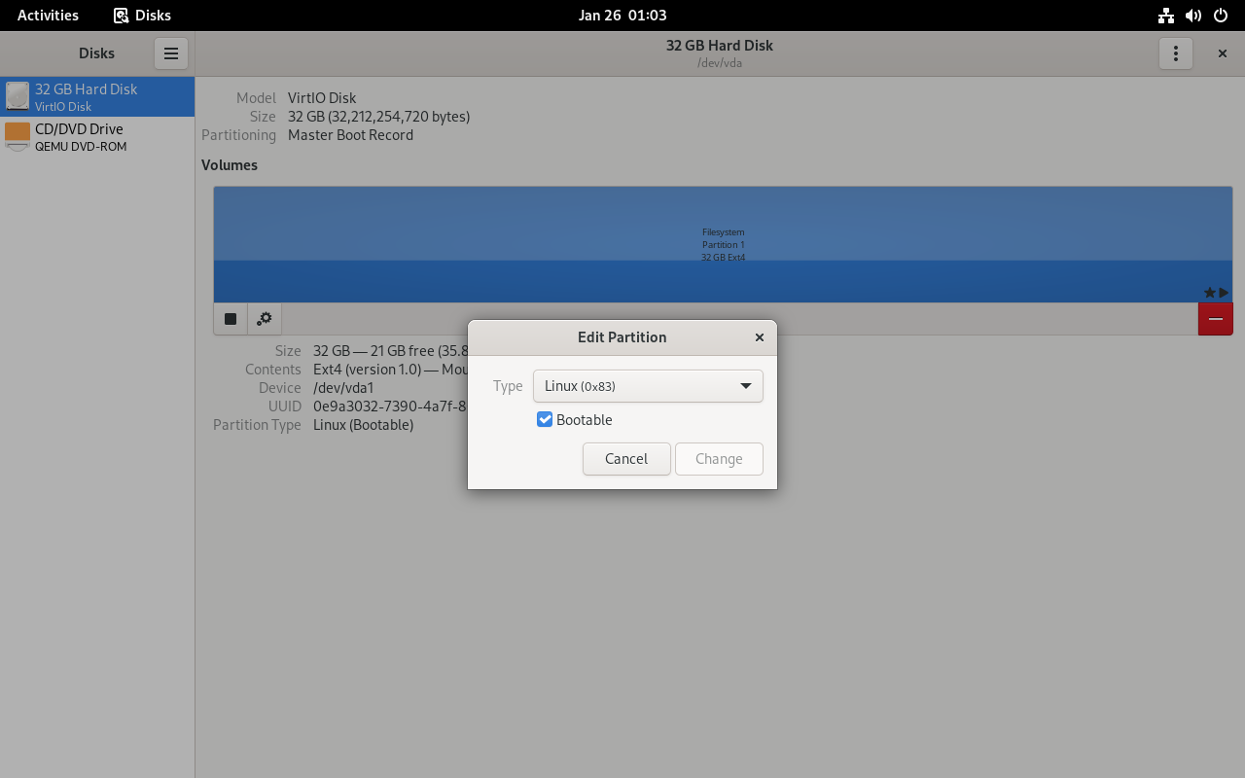Image resolution: width=1245 pixels, height=778 pixels.
Task: Open Activities overview
Action: click(x=48, y=16)
